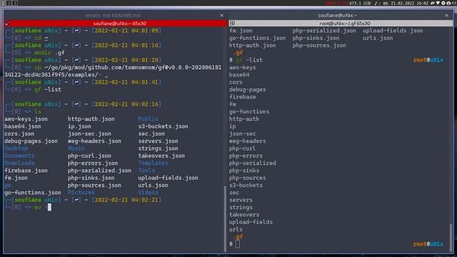The width and height of the screenshot is (457, 257).
Task: Click php-serialized in root gf -list output
Action: (x=252, y=163)
